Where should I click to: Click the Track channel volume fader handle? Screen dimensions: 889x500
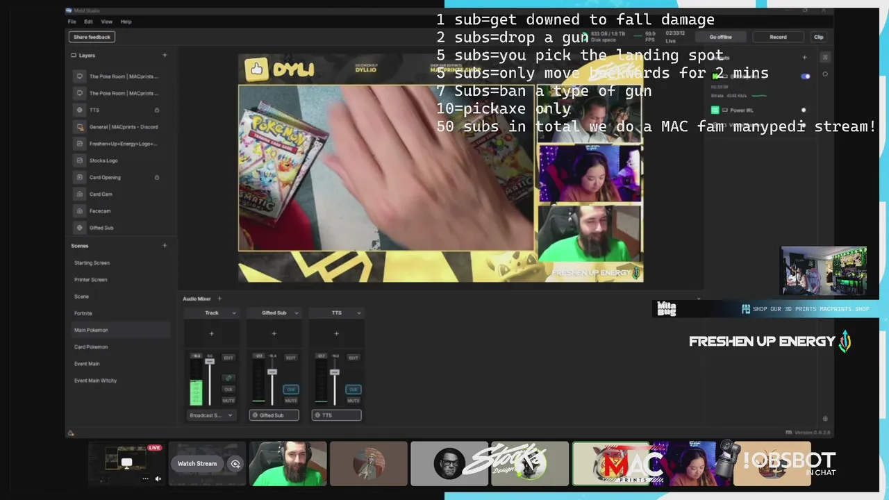click(x=210, y=362)
